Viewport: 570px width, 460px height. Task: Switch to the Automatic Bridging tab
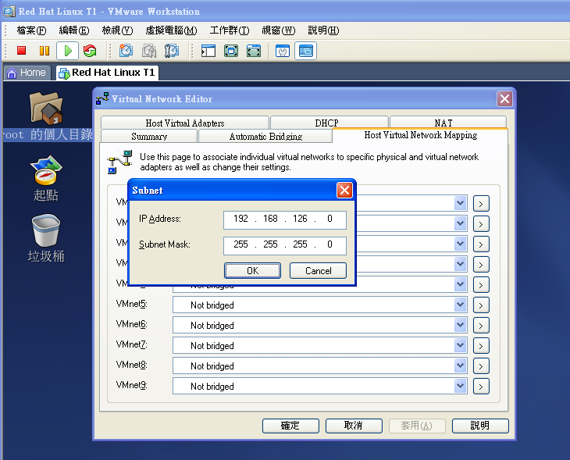(265, 137)
